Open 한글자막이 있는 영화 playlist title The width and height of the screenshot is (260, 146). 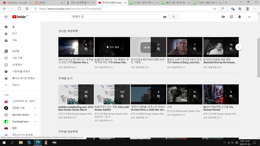[x=112, y=108]
